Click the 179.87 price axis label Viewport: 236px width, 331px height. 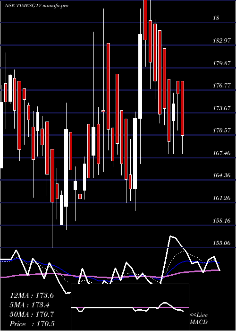point(222,63)
